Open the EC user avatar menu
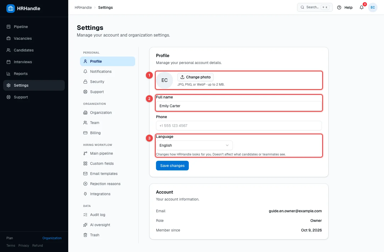This screenshot has width=384, height=252. (x=373, y=7)
